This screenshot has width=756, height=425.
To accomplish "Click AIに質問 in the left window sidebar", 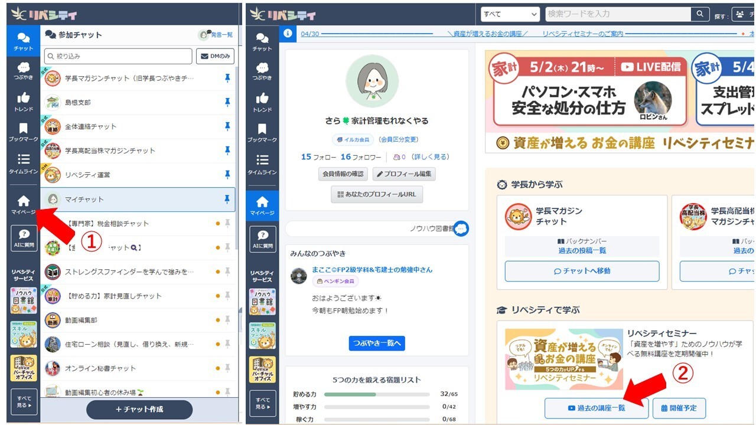I will (x=24, y=238).
